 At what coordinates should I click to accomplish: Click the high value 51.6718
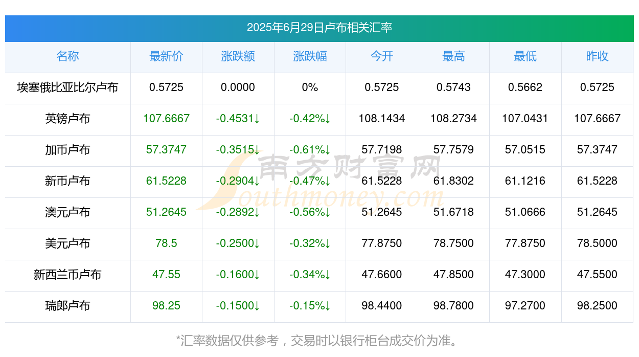pos(453,212)
